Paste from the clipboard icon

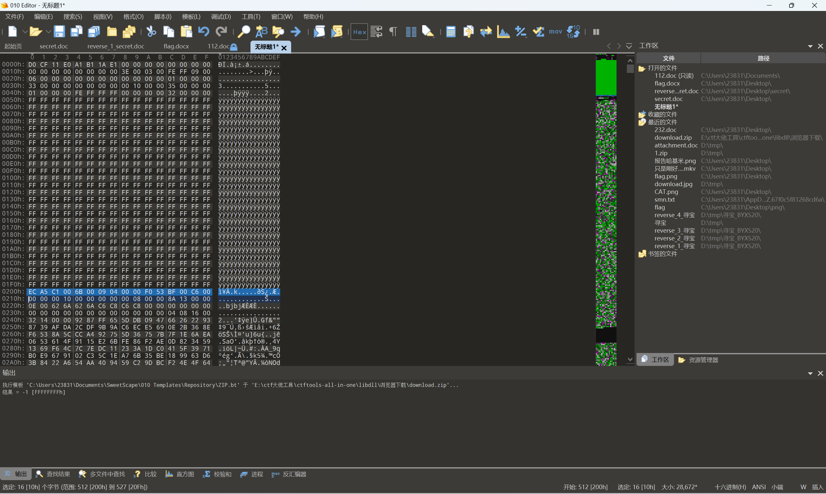point(187,32)
